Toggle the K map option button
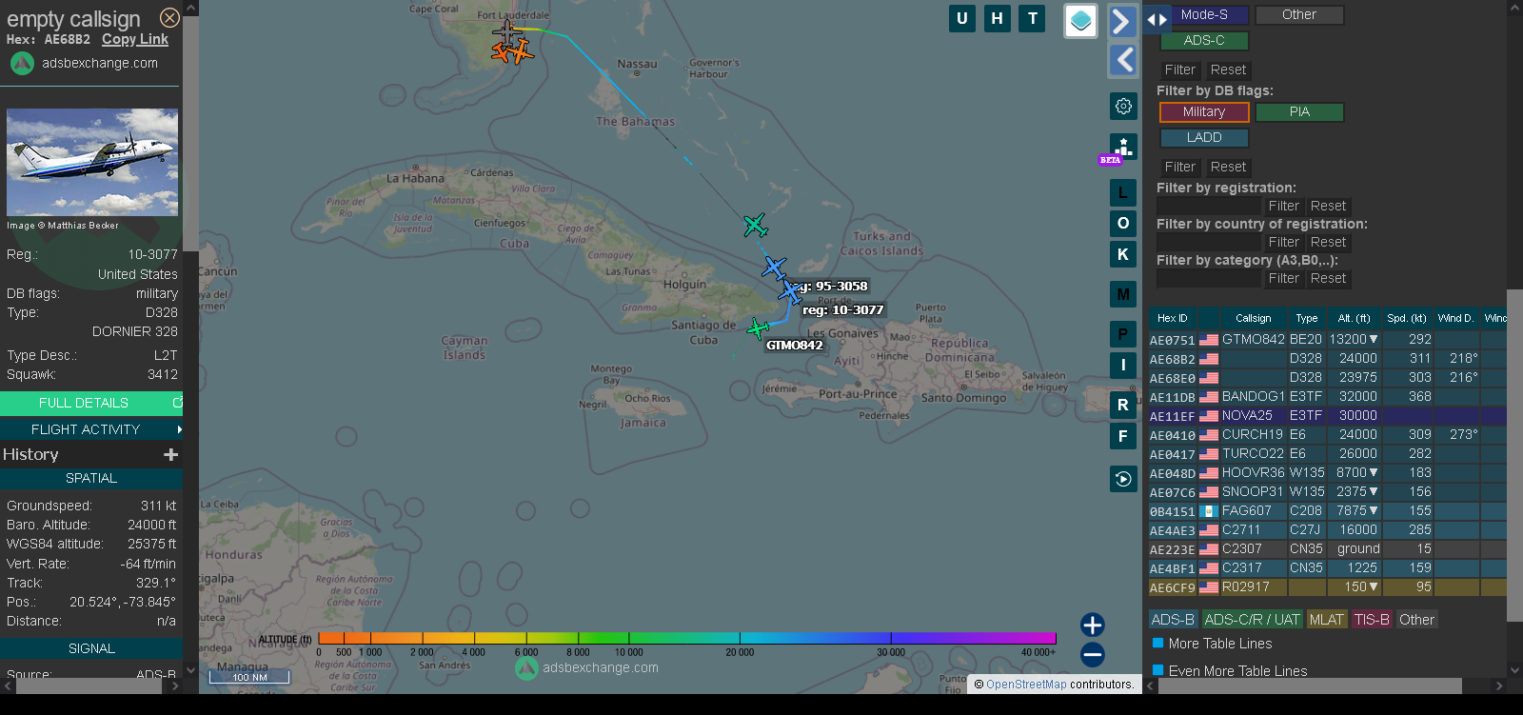 pyautogui.click(x=1123, y=254)
